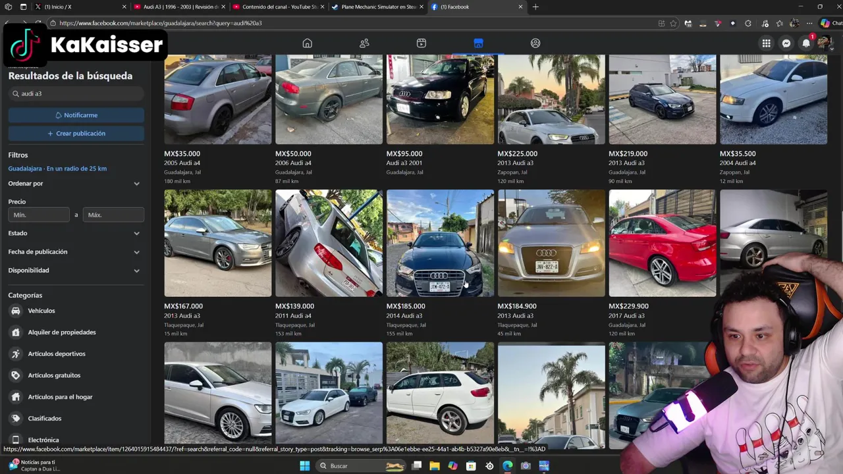843x474 pixels.
Task: Open the Marketplace storefront icon tab
Action: [x=478, y=43]
